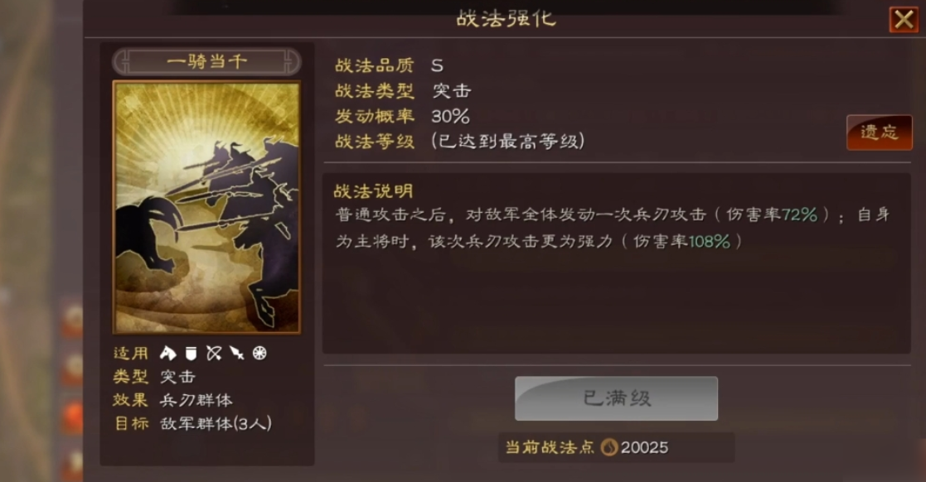
Task: Click the 72% damage rate value
Action: pos(800,214)
